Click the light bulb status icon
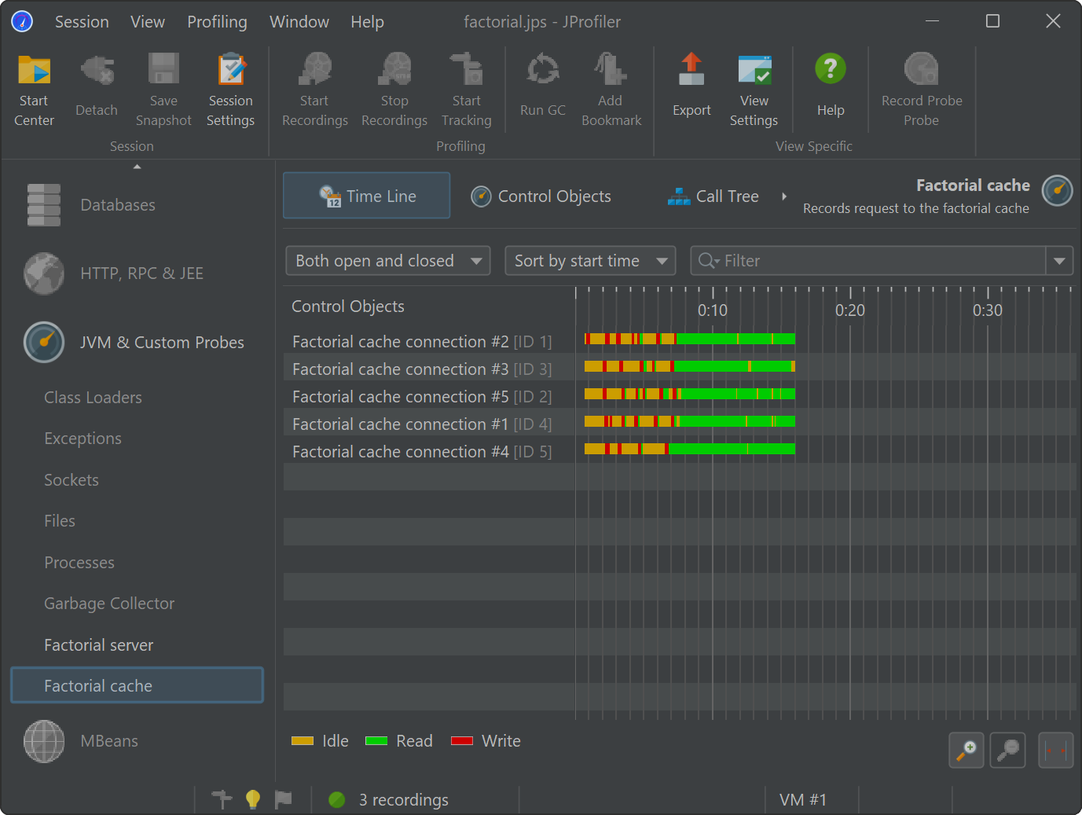The image size is (1082, 815). 253,799
